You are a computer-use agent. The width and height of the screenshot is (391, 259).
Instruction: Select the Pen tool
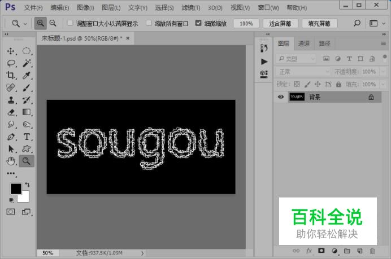pyautogui.click(x=11, y=137)
